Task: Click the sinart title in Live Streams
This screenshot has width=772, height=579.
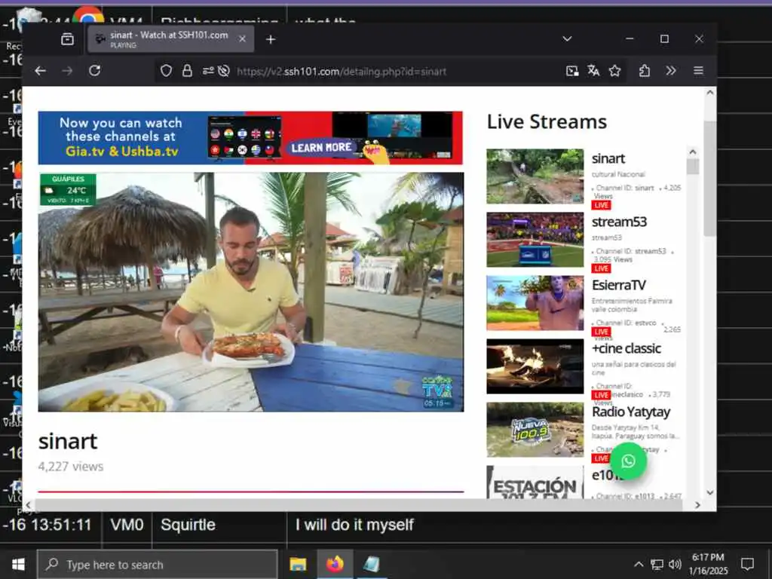Action: (x=608, y=158)
